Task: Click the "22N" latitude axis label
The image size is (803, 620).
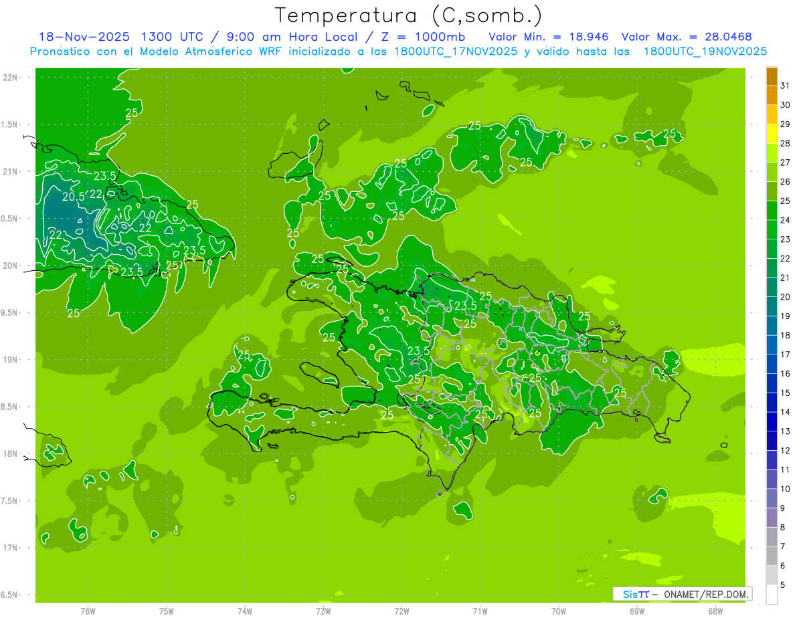Action: click(x=11, y=78)
